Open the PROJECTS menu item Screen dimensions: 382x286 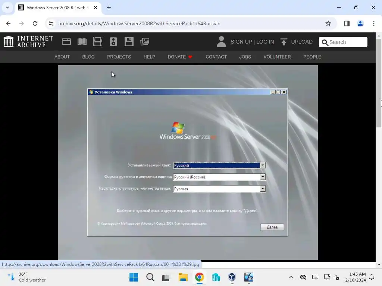tap(119, 57)
